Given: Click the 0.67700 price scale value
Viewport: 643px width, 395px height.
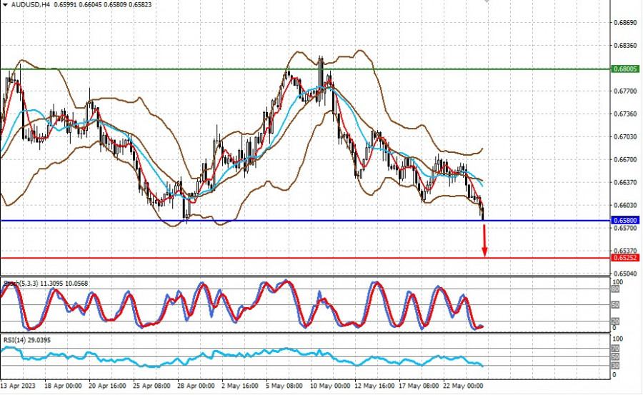Looking at the screenshot, I should [625, 91].
